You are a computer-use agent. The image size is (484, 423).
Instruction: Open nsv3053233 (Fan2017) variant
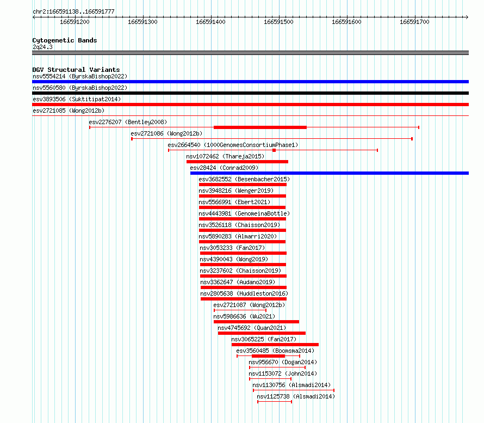232,248
